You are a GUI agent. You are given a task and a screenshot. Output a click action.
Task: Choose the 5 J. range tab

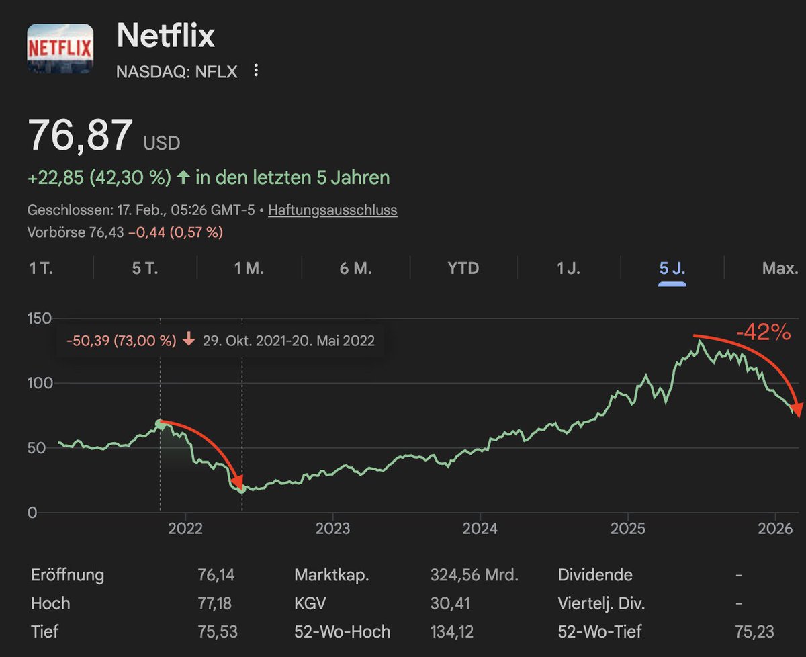[672, 269]
